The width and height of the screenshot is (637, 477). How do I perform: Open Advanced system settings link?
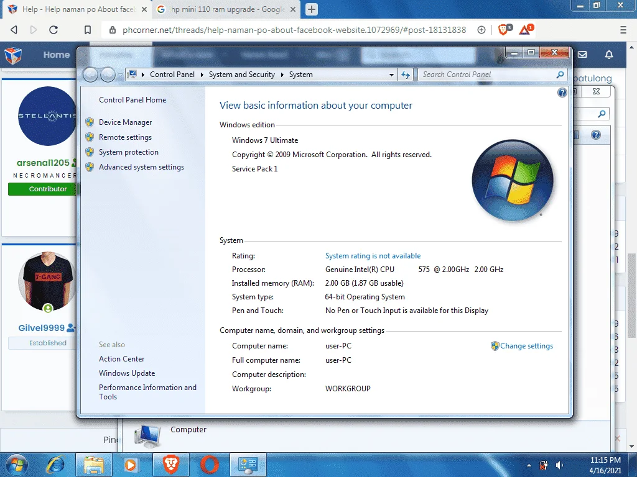[x=141, y=167]
